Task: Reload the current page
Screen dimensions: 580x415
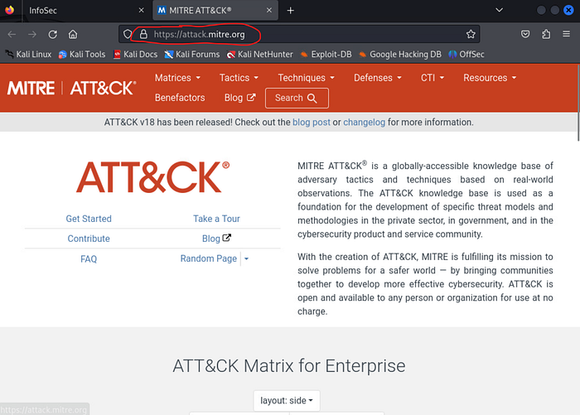Action: 52,35
